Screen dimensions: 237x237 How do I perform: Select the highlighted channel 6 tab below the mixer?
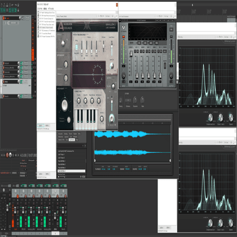pyautogui.click(x=55, y=233)
